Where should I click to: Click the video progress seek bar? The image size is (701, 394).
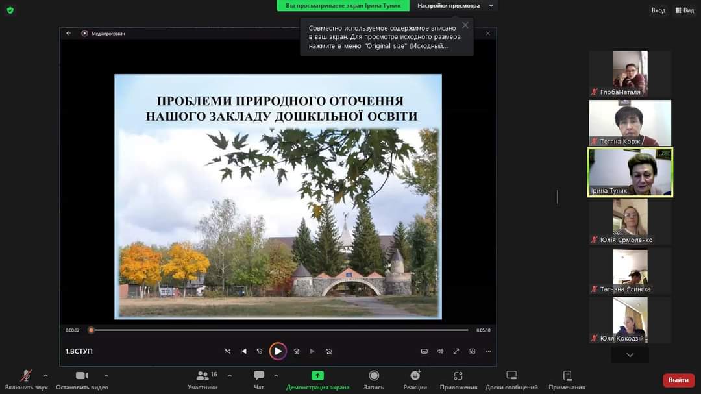click(x=279, y=330)
